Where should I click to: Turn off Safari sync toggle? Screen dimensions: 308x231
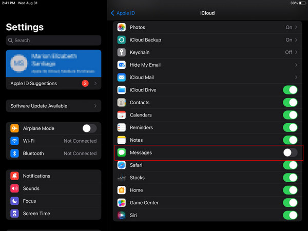pos(290,165)
